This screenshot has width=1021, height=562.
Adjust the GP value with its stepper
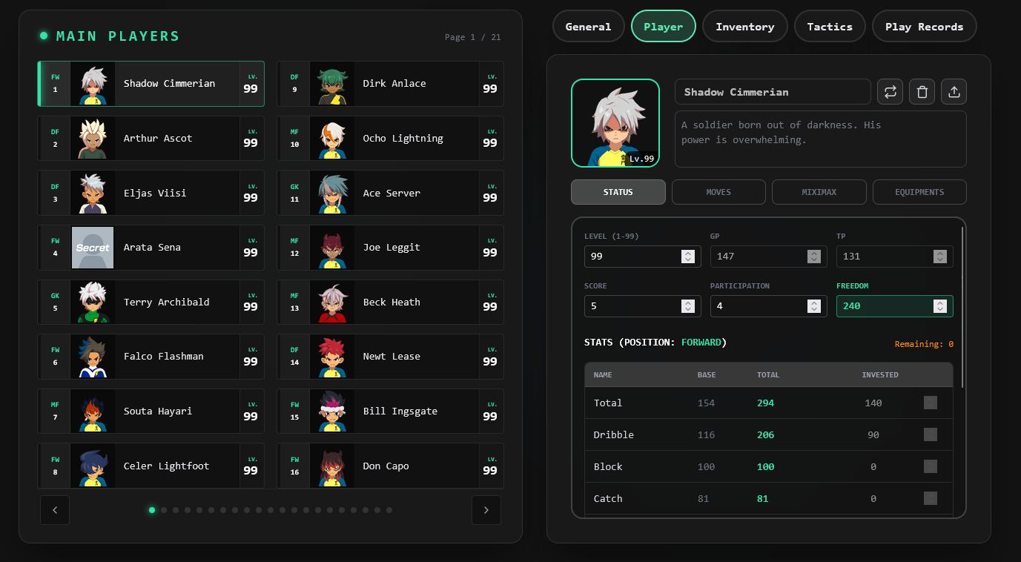point(814,256)
